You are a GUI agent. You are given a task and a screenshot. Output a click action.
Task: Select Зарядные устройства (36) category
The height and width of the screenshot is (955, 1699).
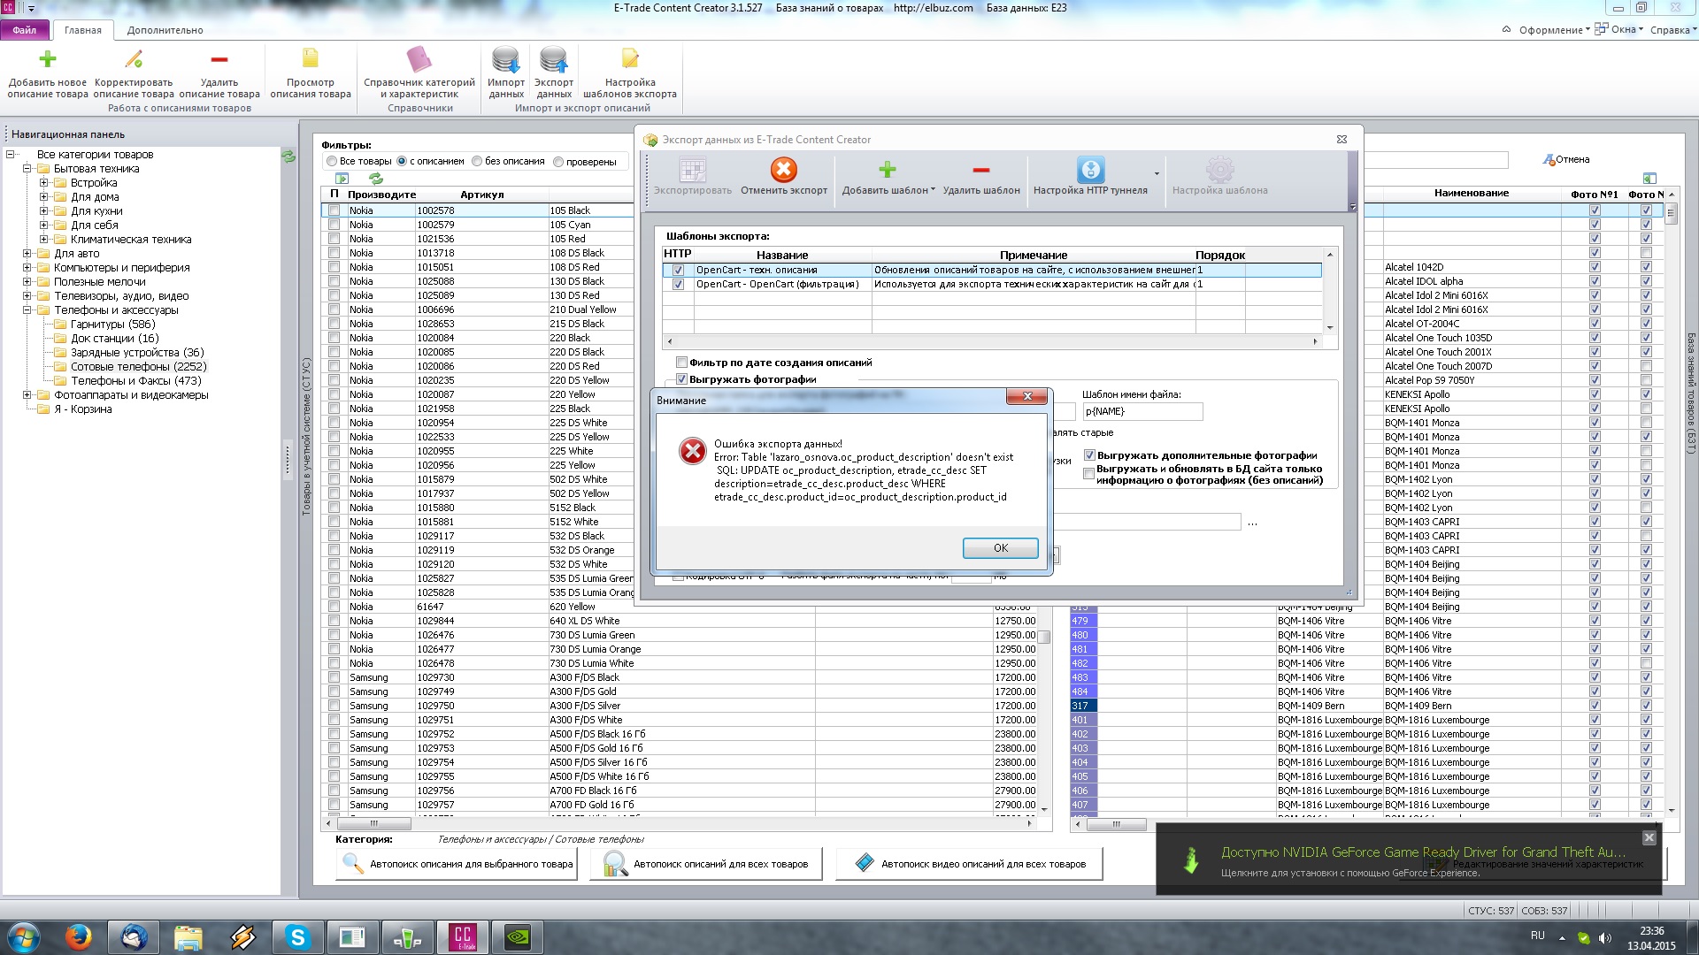(x=137, y=352)
